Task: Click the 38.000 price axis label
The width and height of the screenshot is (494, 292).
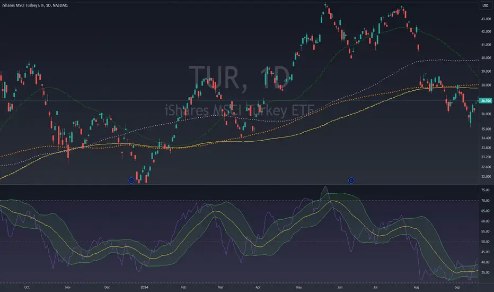Action: tap(486, 85)
